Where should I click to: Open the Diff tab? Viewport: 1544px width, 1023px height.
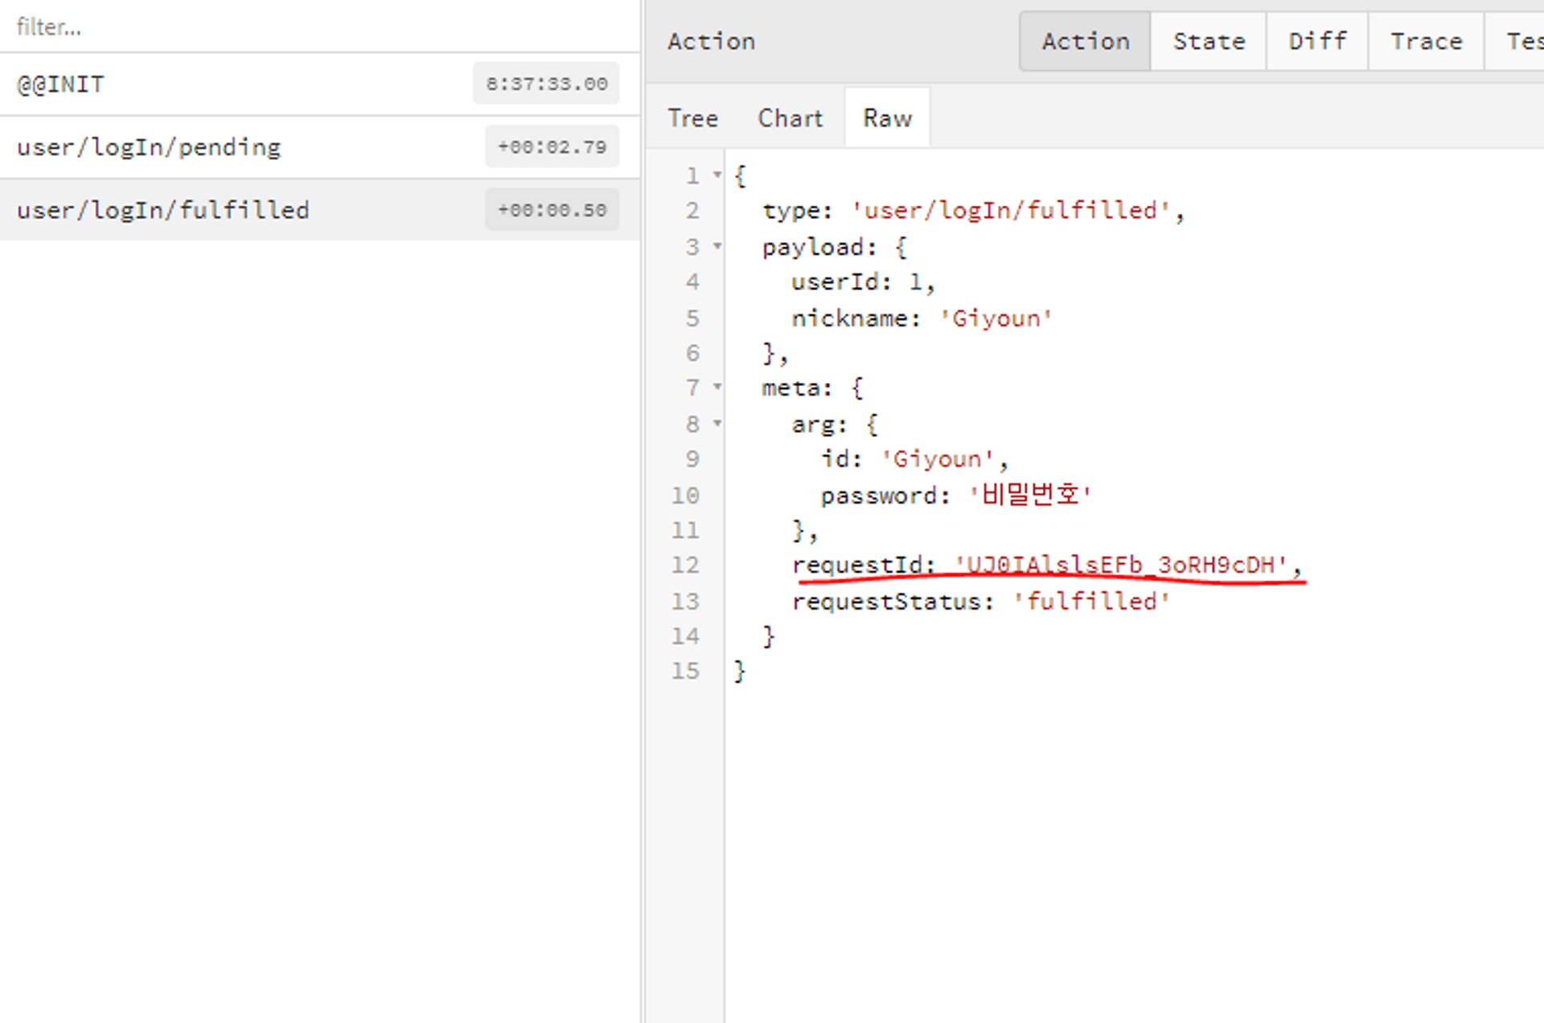tap(1317, 41)
